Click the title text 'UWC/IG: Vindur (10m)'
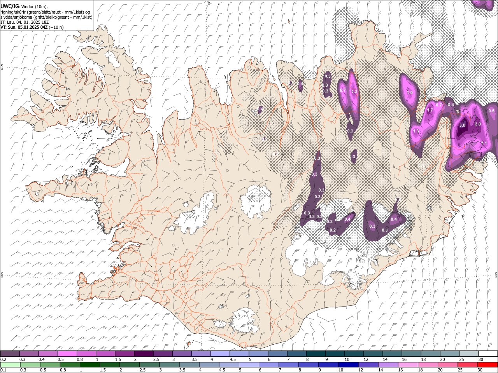 click(x=24, y=7)
